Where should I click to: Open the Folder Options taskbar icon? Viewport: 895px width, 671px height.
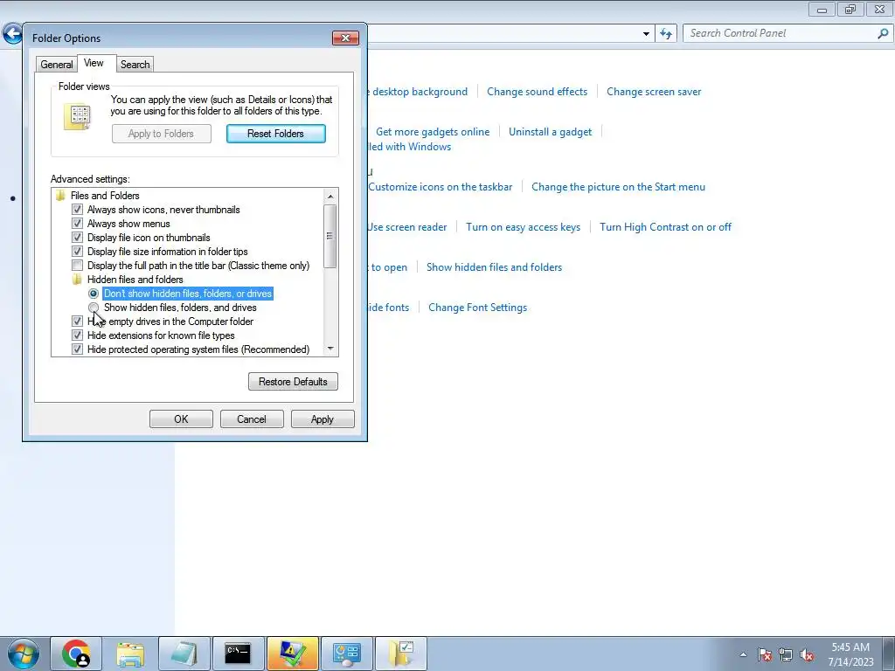(x=400, y=654)
